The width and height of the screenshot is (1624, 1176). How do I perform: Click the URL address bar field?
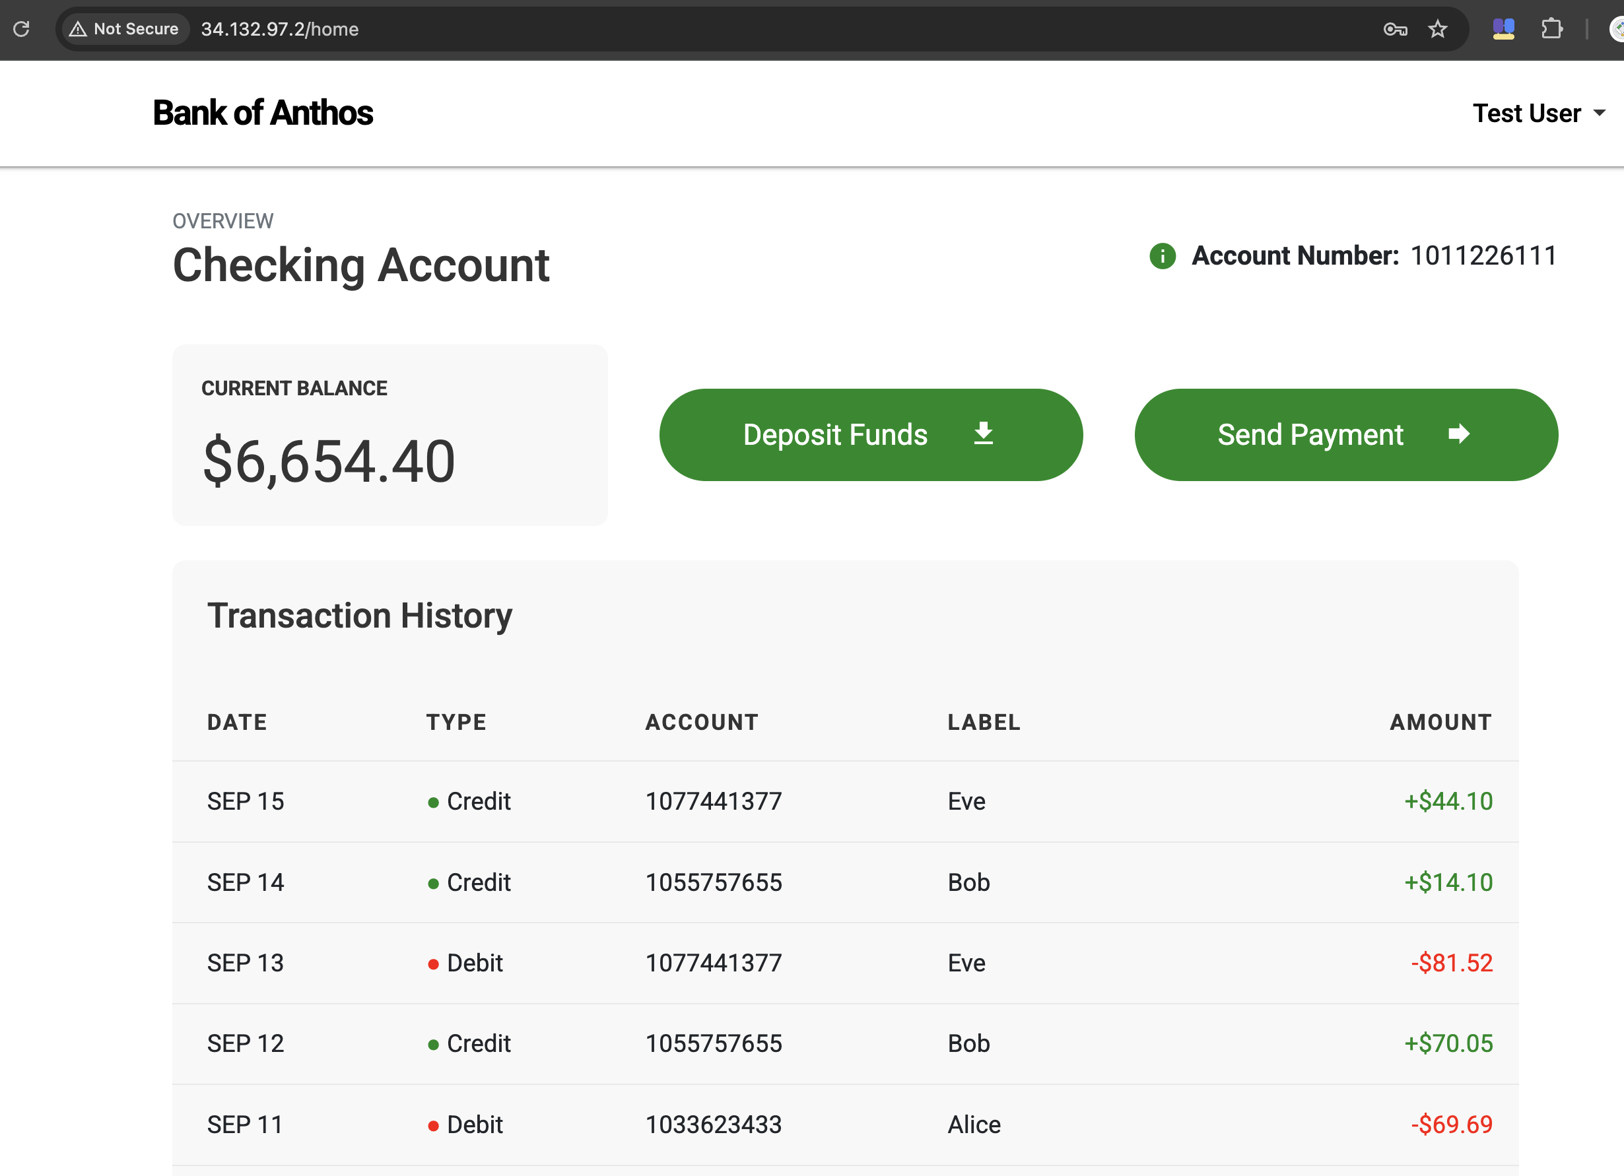(x=716, y=29)
